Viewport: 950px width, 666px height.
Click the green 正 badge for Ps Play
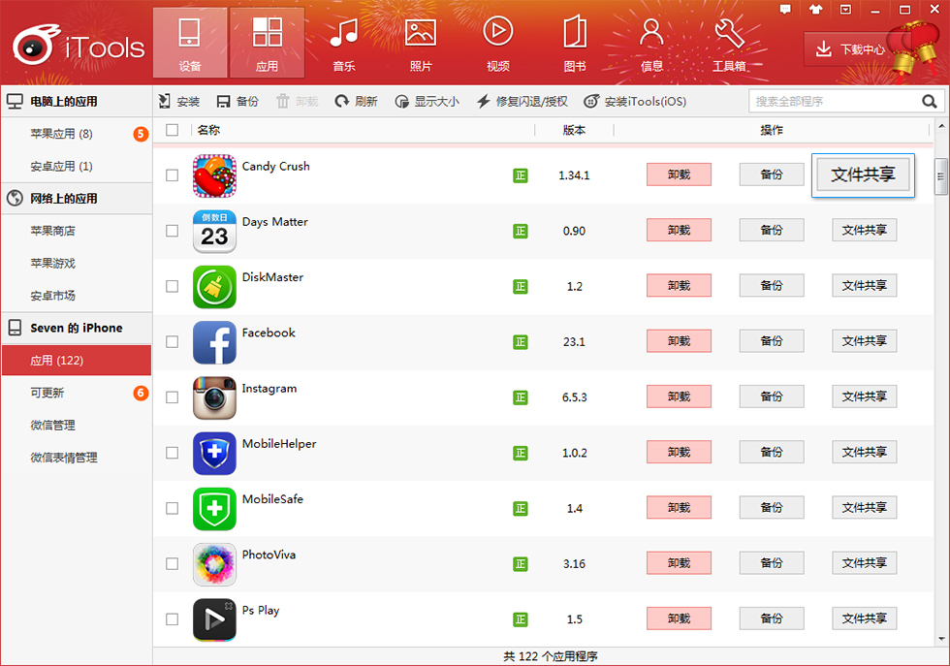click(521, 619)
